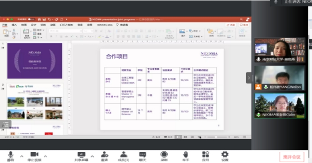This screenshot has width=312, height=163.
Task: Select the purple NEOMA title slide thumbnail
Action: (x=35, y=61)
